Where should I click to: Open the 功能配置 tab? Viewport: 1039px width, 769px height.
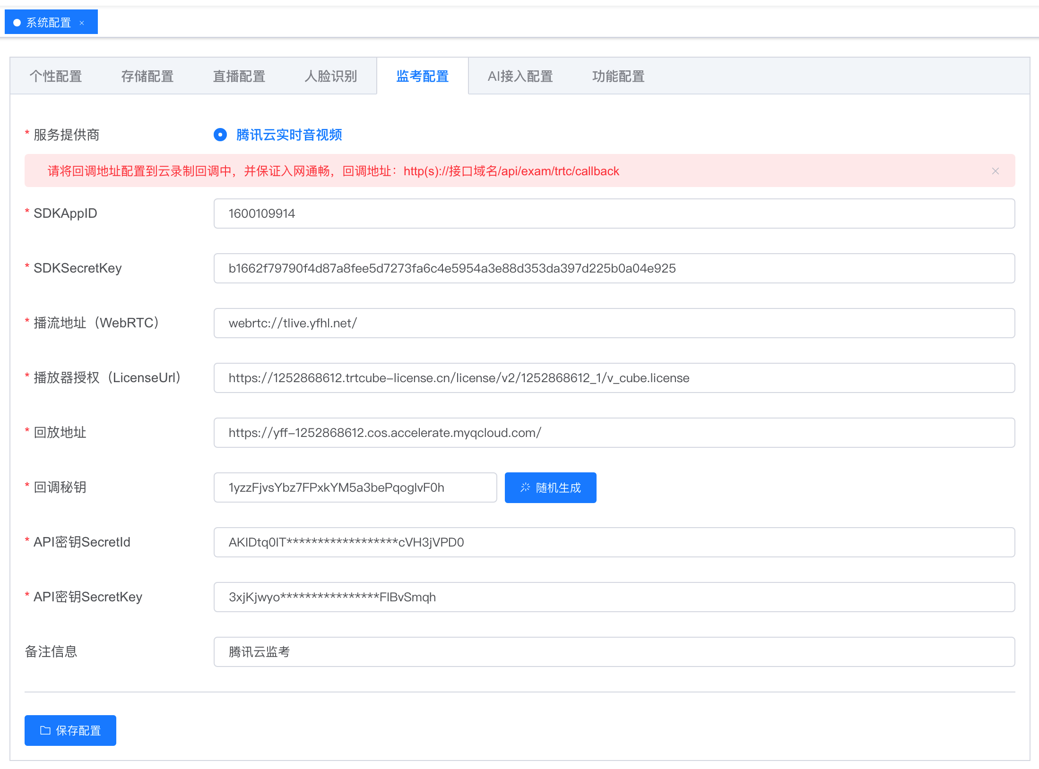coord(618,76)
